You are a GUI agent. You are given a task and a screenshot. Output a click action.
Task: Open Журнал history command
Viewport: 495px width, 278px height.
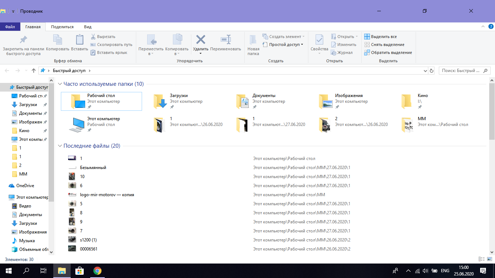tap(342, 52)
